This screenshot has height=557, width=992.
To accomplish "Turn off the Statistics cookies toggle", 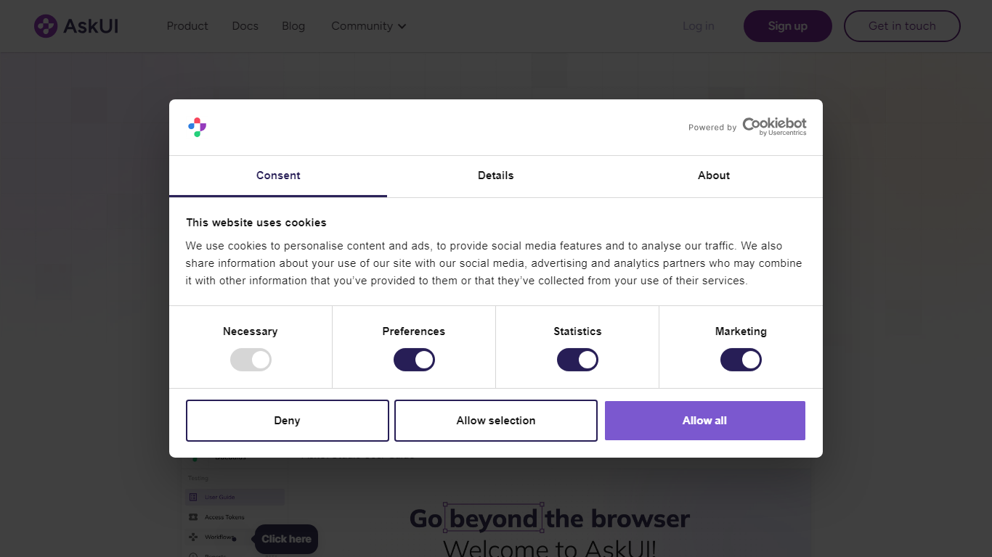I will [x=577, y=360].
